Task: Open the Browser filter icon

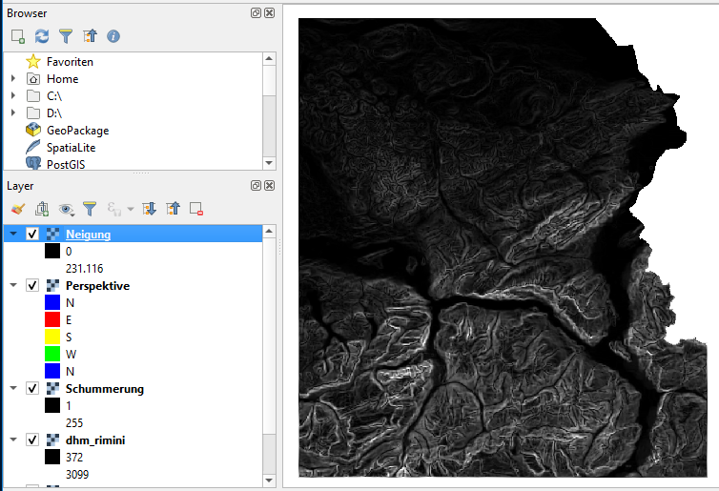Action: click(x=66, y=36)
